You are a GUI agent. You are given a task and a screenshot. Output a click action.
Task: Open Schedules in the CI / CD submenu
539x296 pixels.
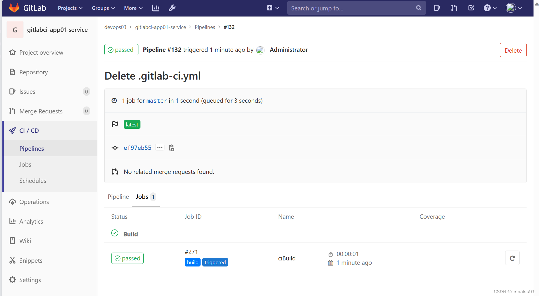point(33,181)
